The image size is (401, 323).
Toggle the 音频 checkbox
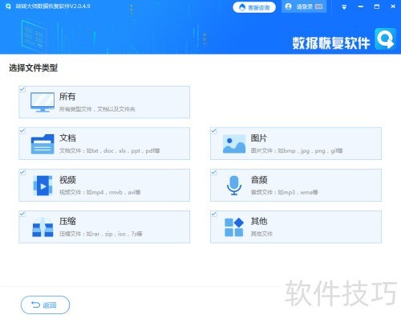click(x=213, y=172)
